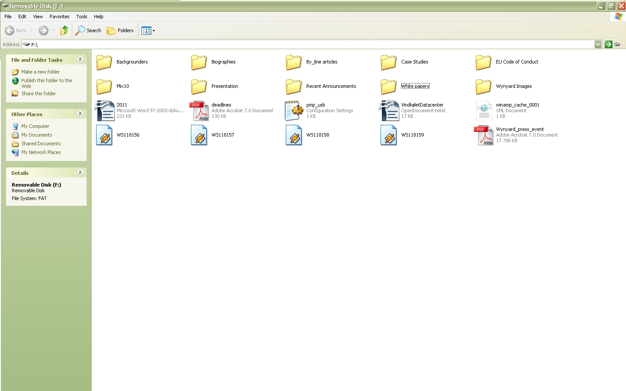Click inside the Address input field
This screenshot has width=626, height=391.
(x=305, y=44)
